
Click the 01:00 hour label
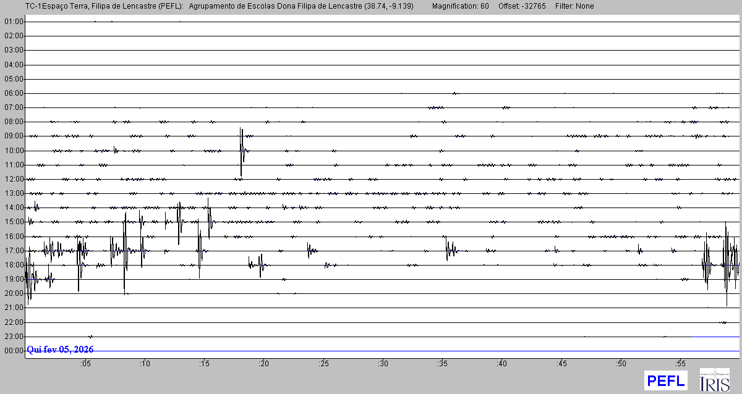click(x=13, y=22)
